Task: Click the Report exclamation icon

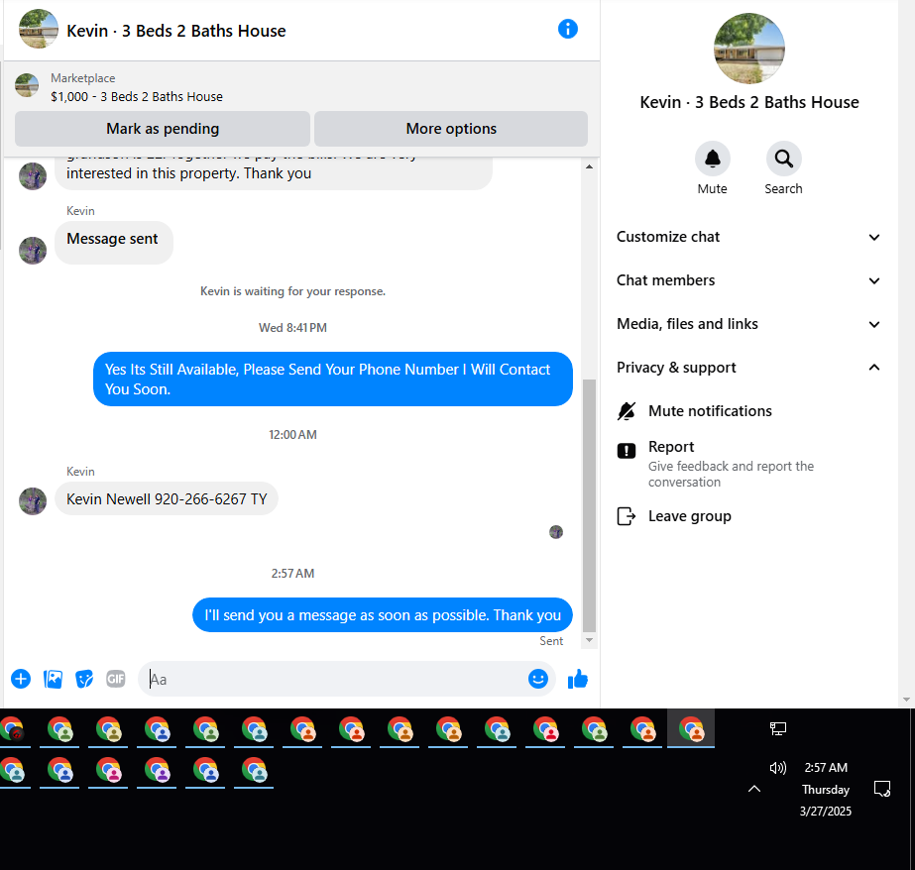Action: click(x=627, y=450)
